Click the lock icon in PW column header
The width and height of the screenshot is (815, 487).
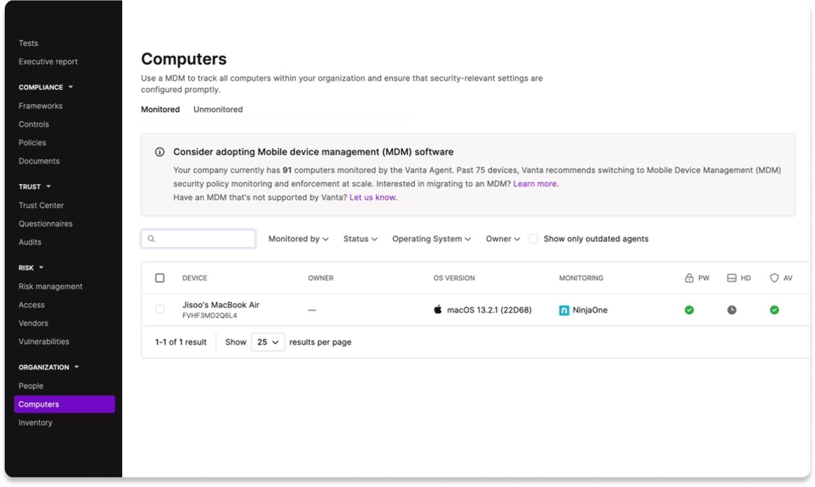tap(689, 278)
